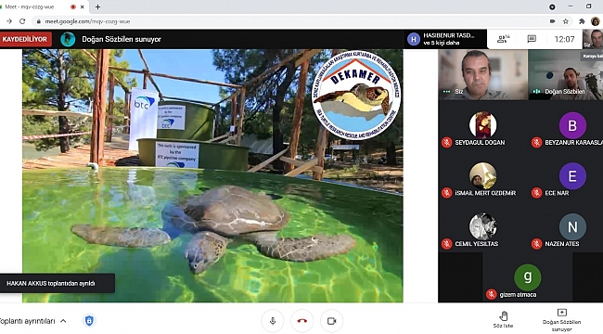The width and height of the screenshot is (603, 334).
Task: Click muted mic icon beside CEMIL YESILTAS
Action: [447, 244]
